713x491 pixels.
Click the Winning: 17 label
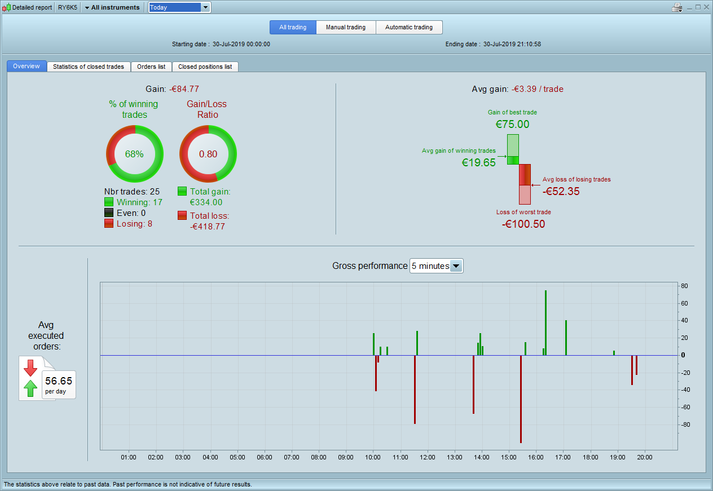point(140,202)
